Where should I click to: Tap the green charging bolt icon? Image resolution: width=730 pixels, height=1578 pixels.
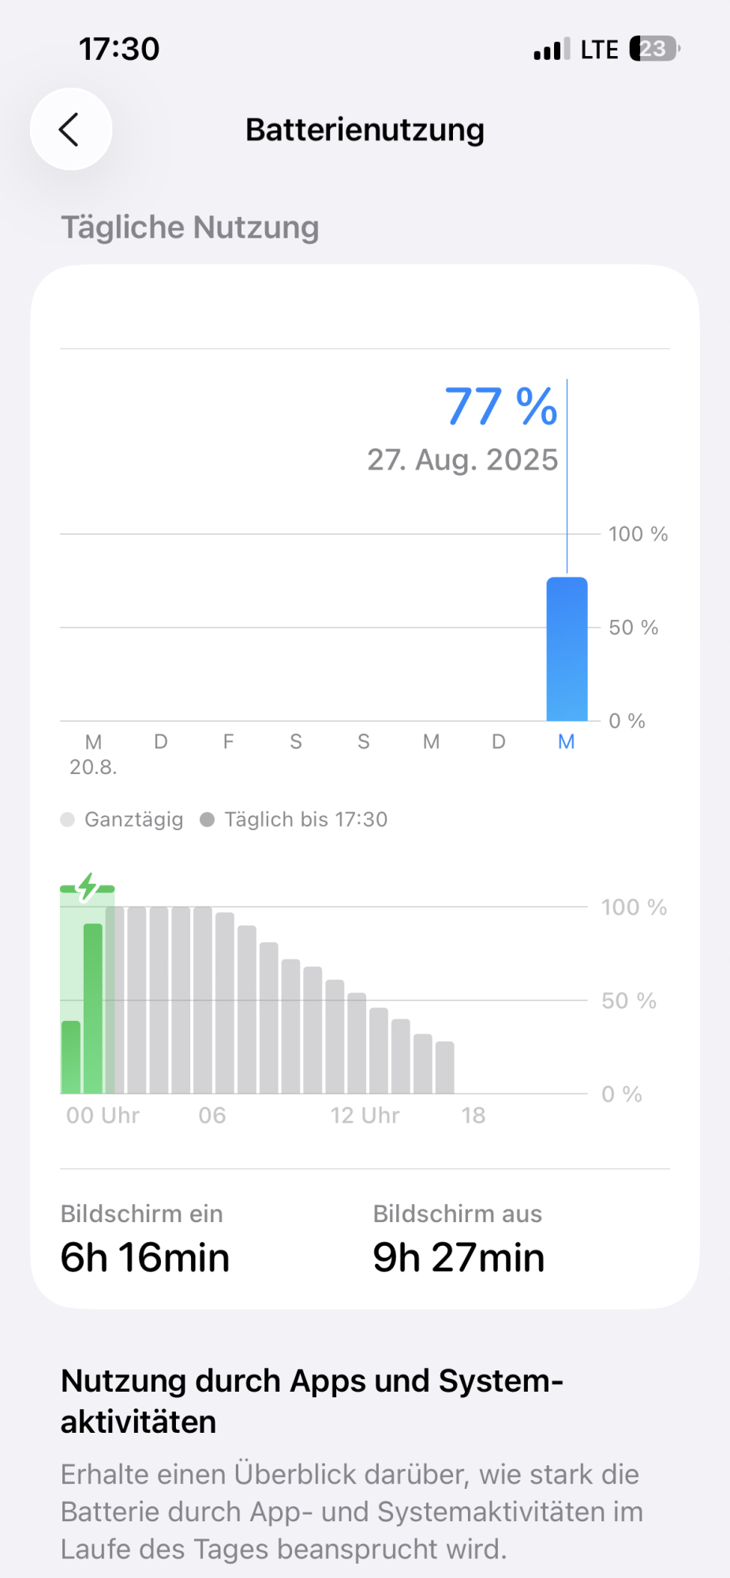pyautogui.click(x=88, y=888)
